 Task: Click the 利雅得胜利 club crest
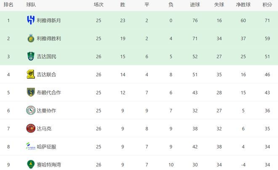pyautogui.click(x=31, y=38)
